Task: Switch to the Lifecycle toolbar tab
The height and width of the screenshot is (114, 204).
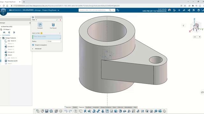Action: (120, 107)
